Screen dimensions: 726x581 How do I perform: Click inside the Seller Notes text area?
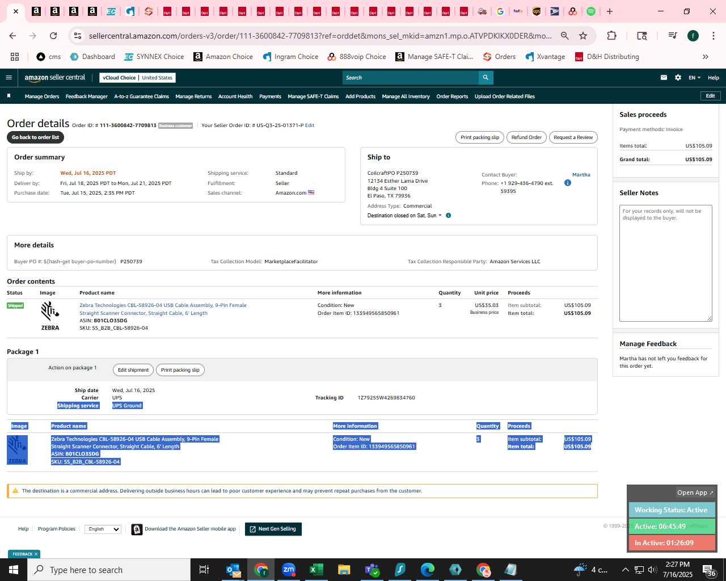click(x=666, y=263)
